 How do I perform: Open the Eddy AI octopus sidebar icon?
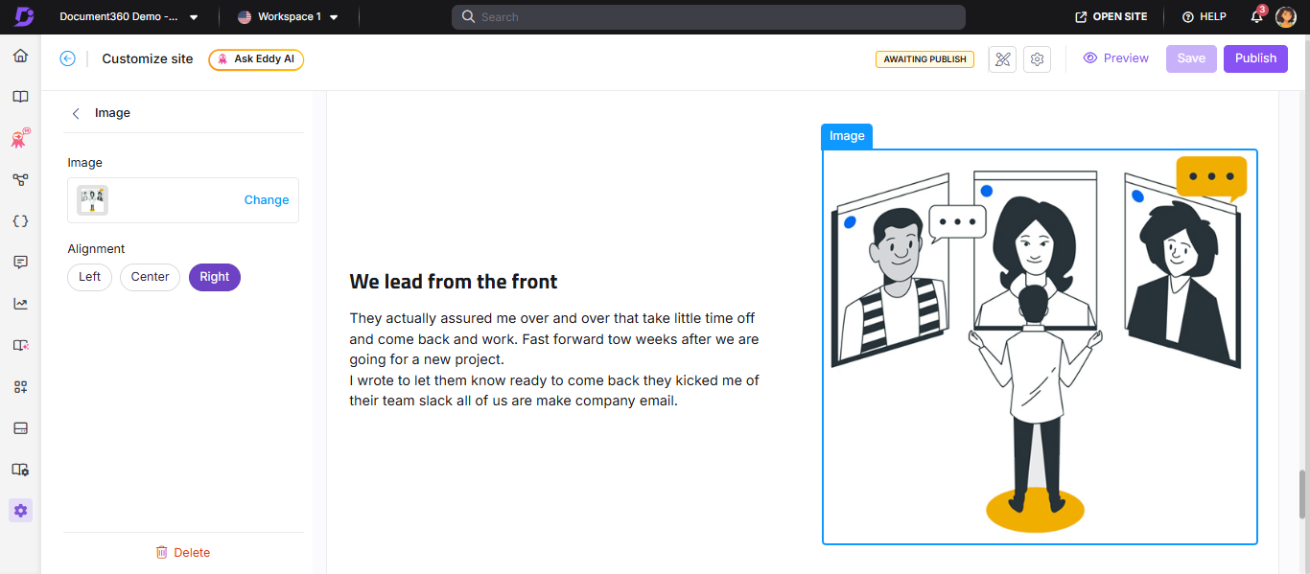(x=20, y=138)
